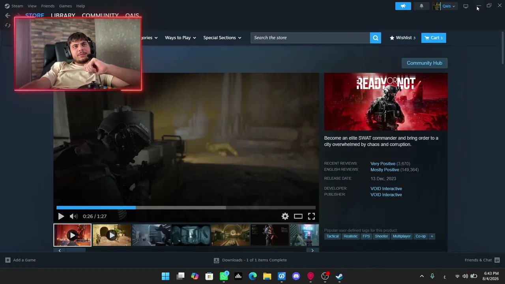Mute the trailer volume speaker icon
The height and width of the screenshot is (284, 505).
point(73,216)
